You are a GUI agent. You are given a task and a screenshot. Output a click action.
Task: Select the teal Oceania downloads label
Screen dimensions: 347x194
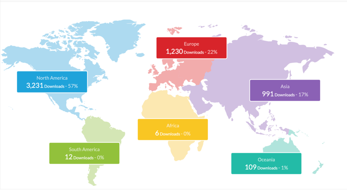266,163
